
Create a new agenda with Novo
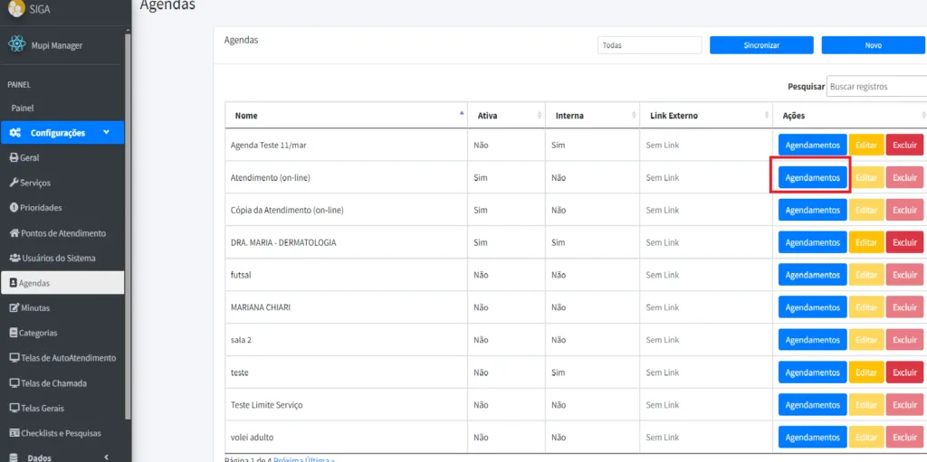[873, 45]
